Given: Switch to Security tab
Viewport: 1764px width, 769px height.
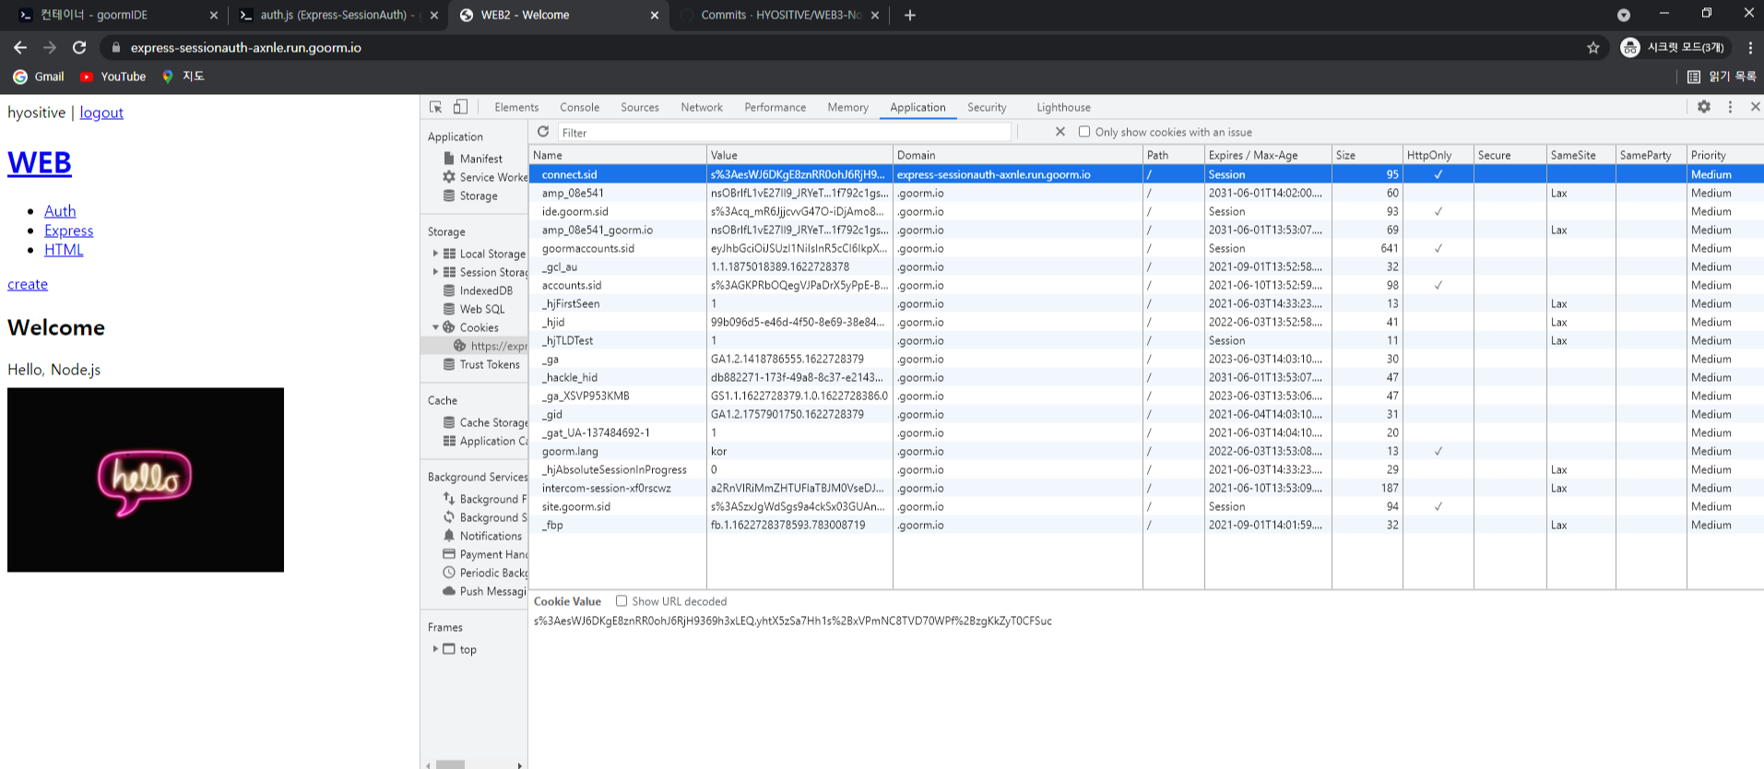Looking at the screenshot, I should tap(987, 107).
